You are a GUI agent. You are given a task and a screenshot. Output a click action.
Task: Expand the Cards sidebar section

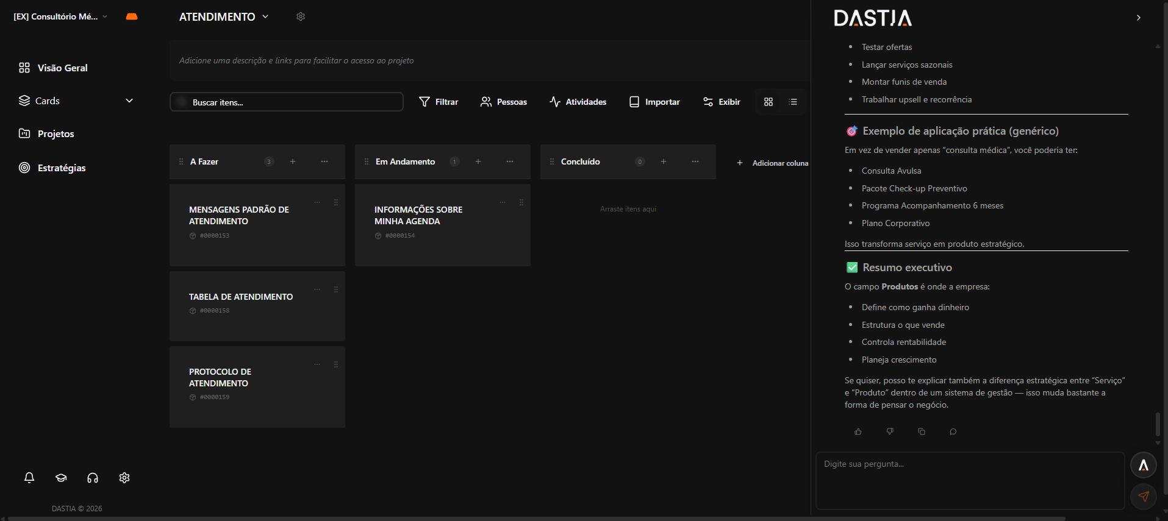point(129,101)
